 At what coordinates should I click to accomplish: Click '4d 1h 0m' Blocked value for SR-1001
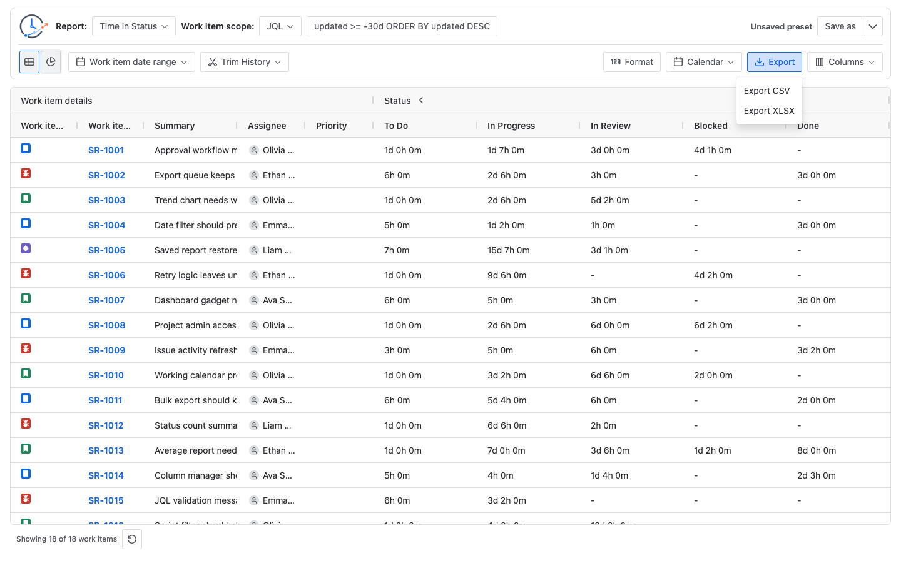(713, 150)
